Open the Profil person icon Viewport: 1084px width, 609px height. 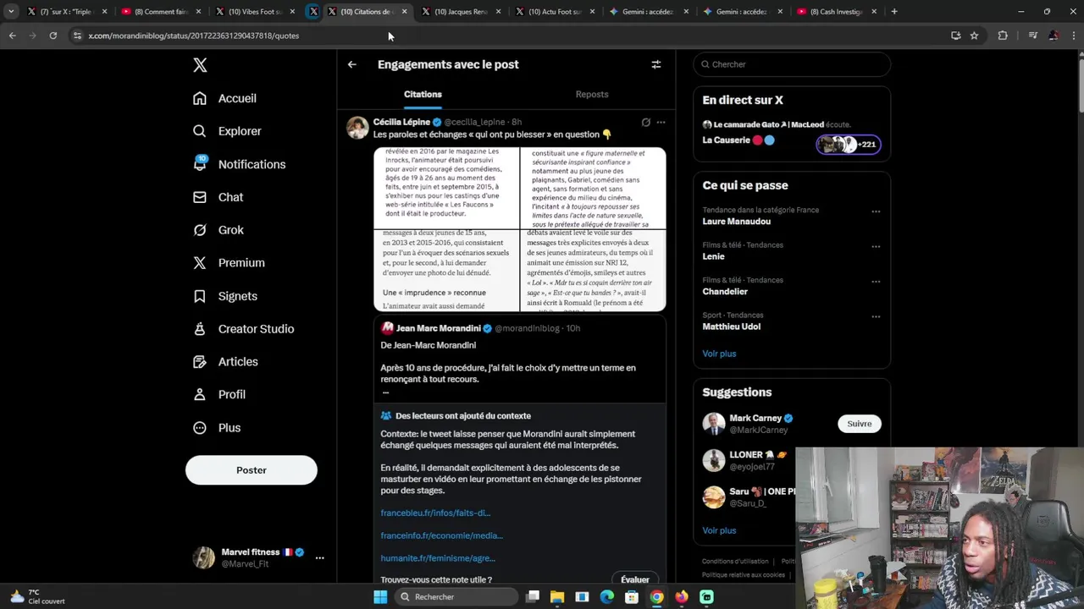200,394
